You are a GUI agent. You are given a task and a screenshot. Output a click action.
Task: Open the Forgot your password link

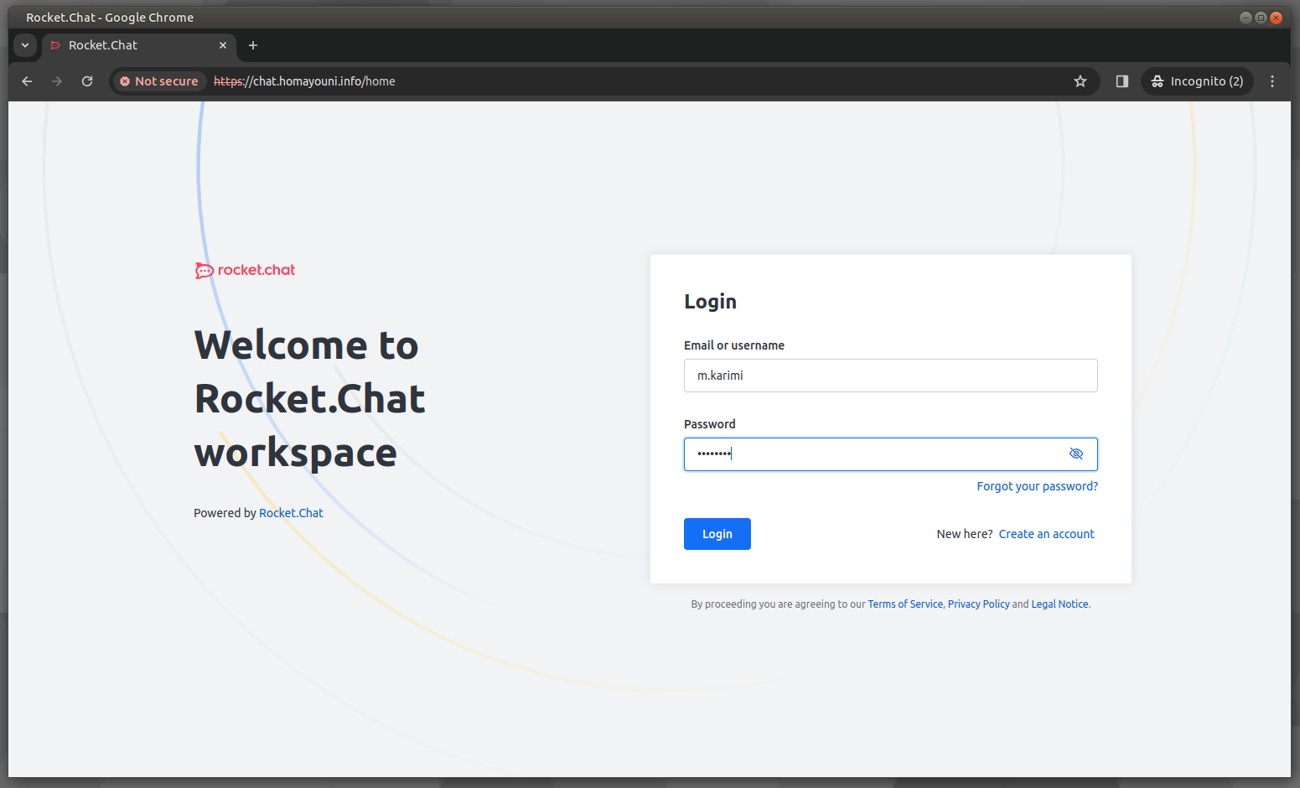point(1037,486)
